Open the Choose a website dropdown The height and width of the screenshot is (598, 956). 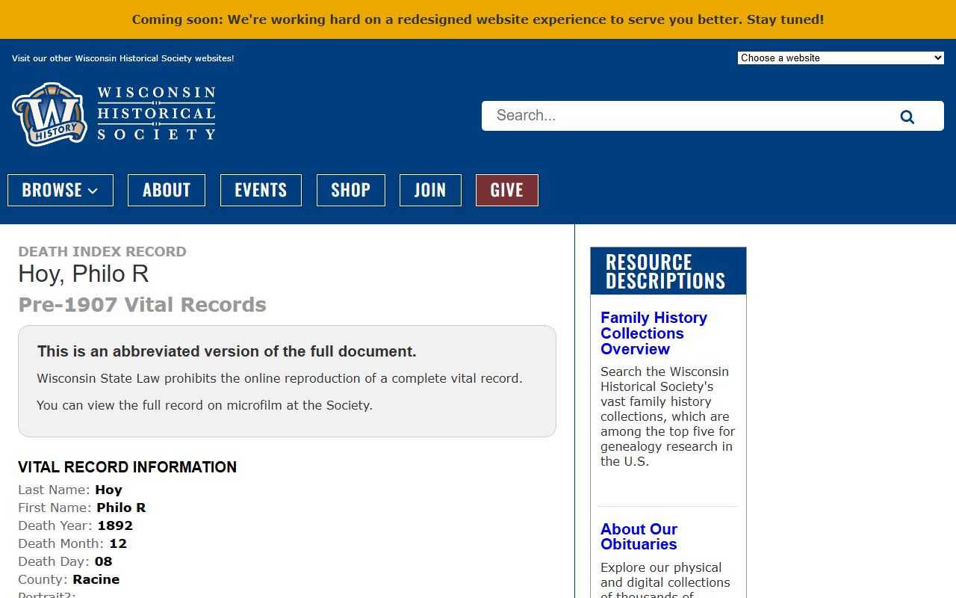840,58
